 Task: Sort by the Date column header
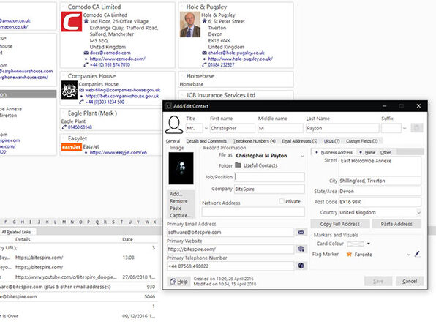point(127,239)
